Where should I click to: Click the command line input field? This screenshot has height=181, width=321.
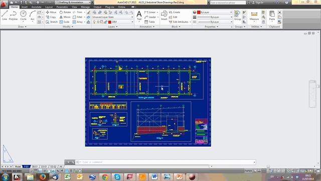click(166, 162)
